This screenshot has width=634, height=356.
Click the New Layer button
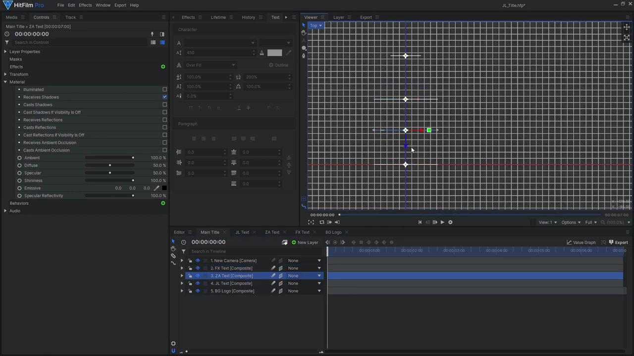coord(305,242)
